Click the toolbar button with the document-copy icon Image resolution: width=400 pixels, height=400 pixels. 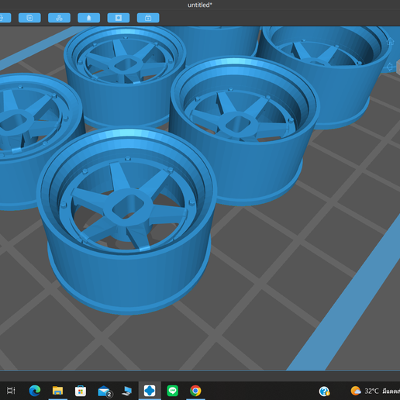[29, 18]
